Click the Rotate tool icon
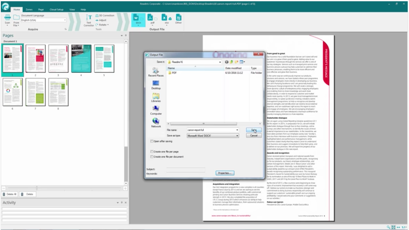Image resolution: width=409 pixels, height=230 pixels. click(97, 25)
